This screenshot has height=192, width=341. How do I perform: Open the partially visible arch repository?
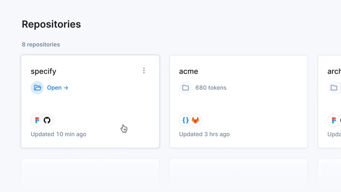pyautogui.click(x=334, y=71)
